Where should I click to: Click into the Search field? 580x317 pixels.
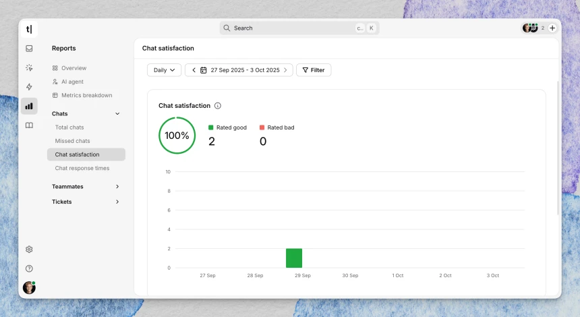pyautogui.click(x=299, y=28)
